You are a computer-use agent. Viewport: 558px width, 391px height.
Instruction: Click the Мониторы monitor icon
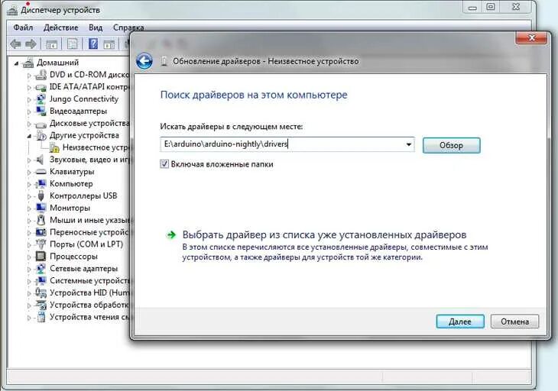(x=41, y=208)
